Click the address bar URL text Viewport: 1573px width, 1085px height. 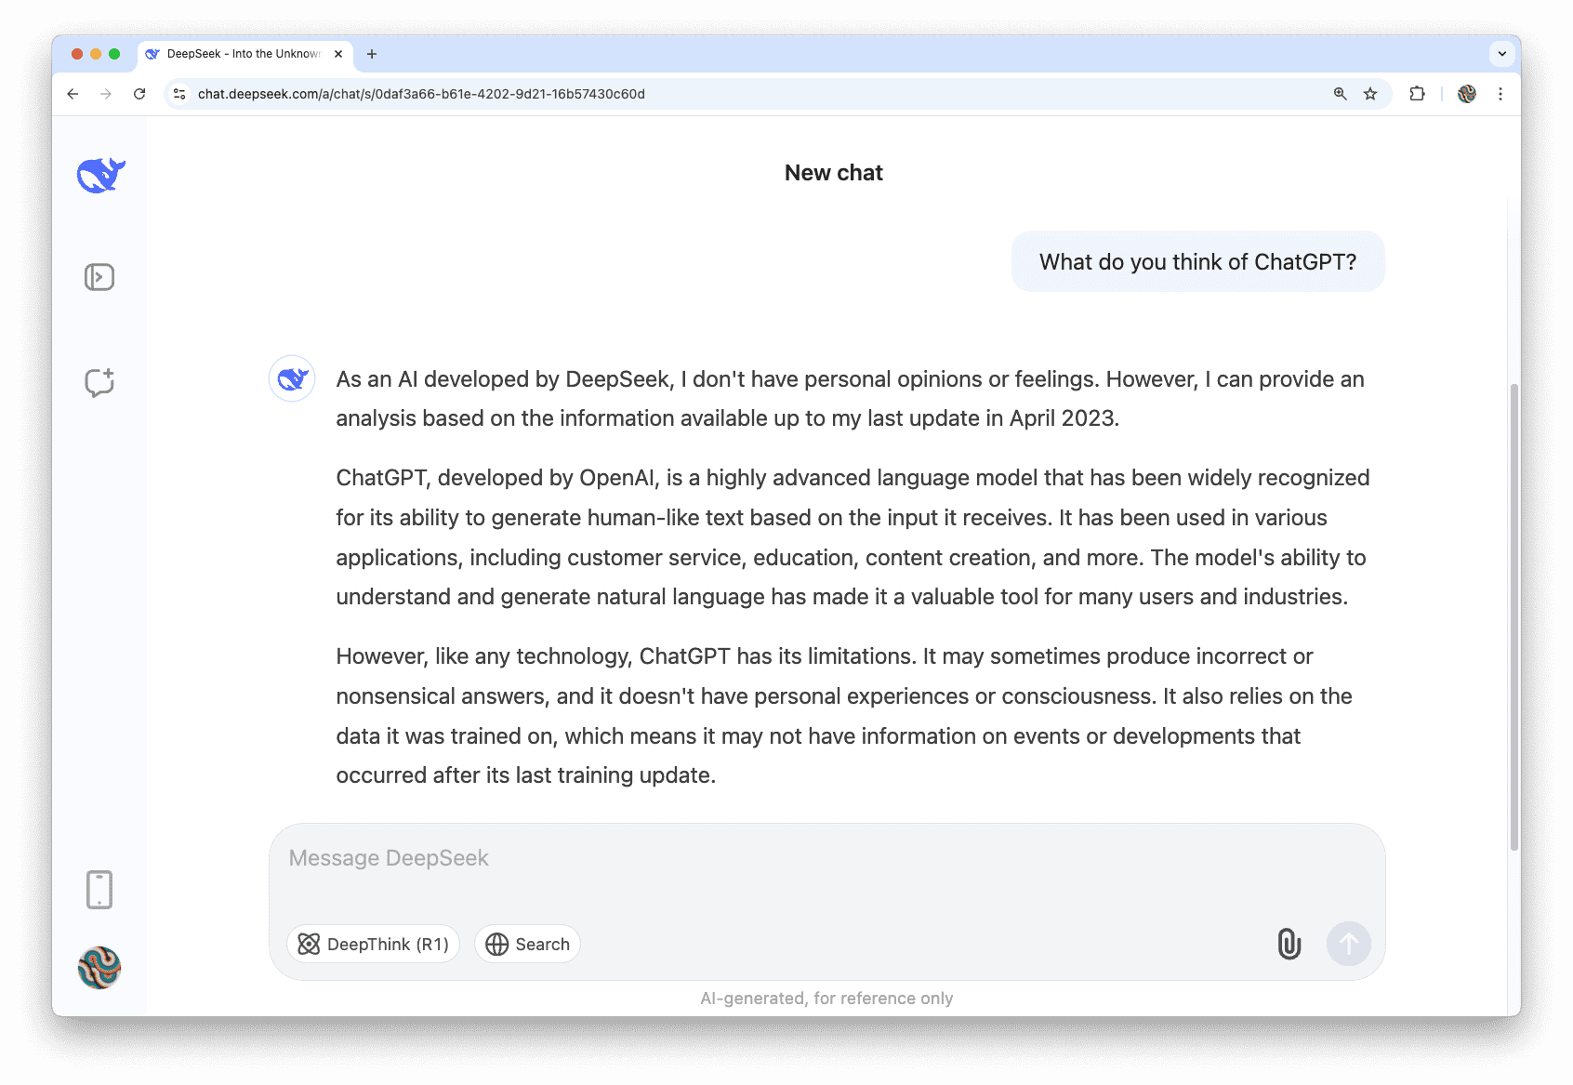pyautogui.click(x=421, y=94)
